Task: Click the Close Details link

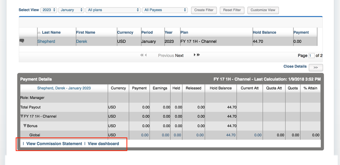Action: pos(295,66)
